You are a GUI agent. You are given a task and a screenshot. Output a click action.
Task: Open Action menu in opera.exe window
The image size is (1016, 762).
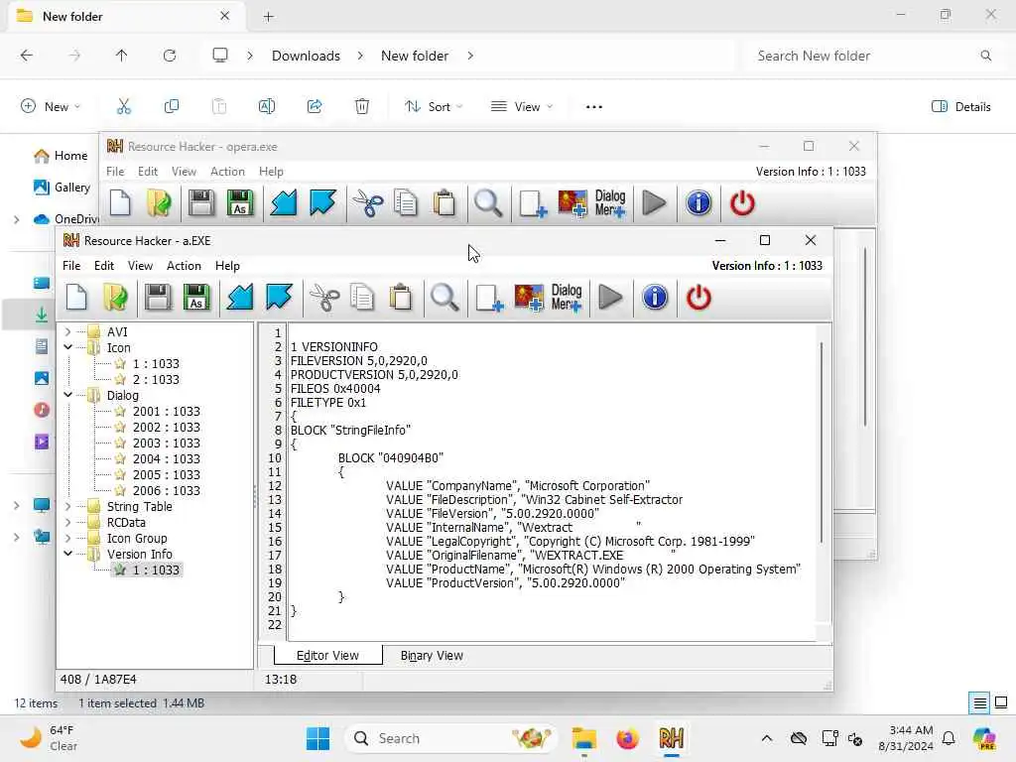pyautogui.click(x=227, y=172)
